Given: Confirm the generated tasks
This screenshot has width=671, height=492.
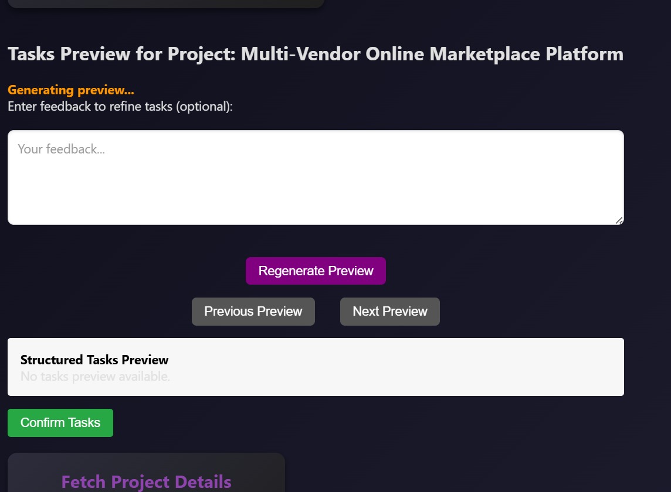Looking at the screenshot, I should (60, 423).
